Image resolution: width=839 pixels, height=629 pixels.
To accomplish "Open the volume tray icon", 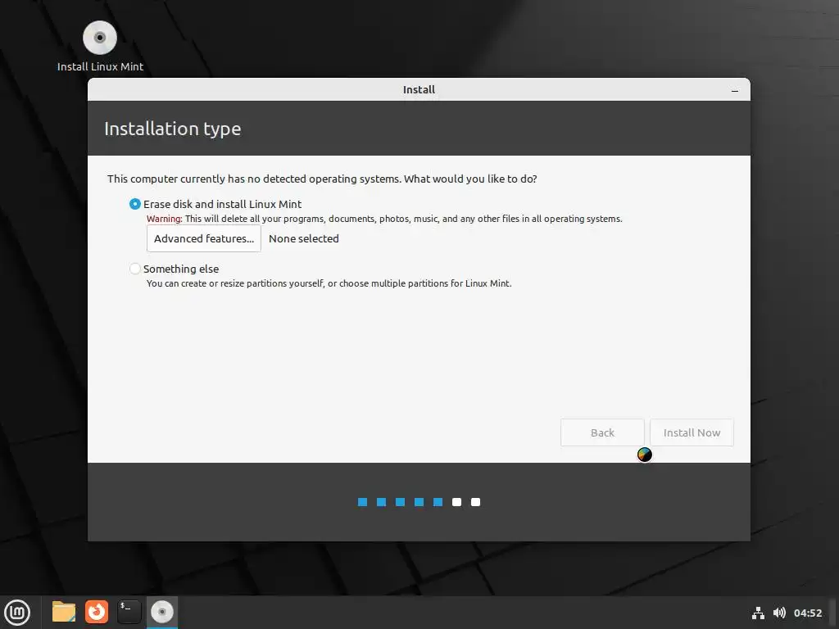I will click(779, 613).
